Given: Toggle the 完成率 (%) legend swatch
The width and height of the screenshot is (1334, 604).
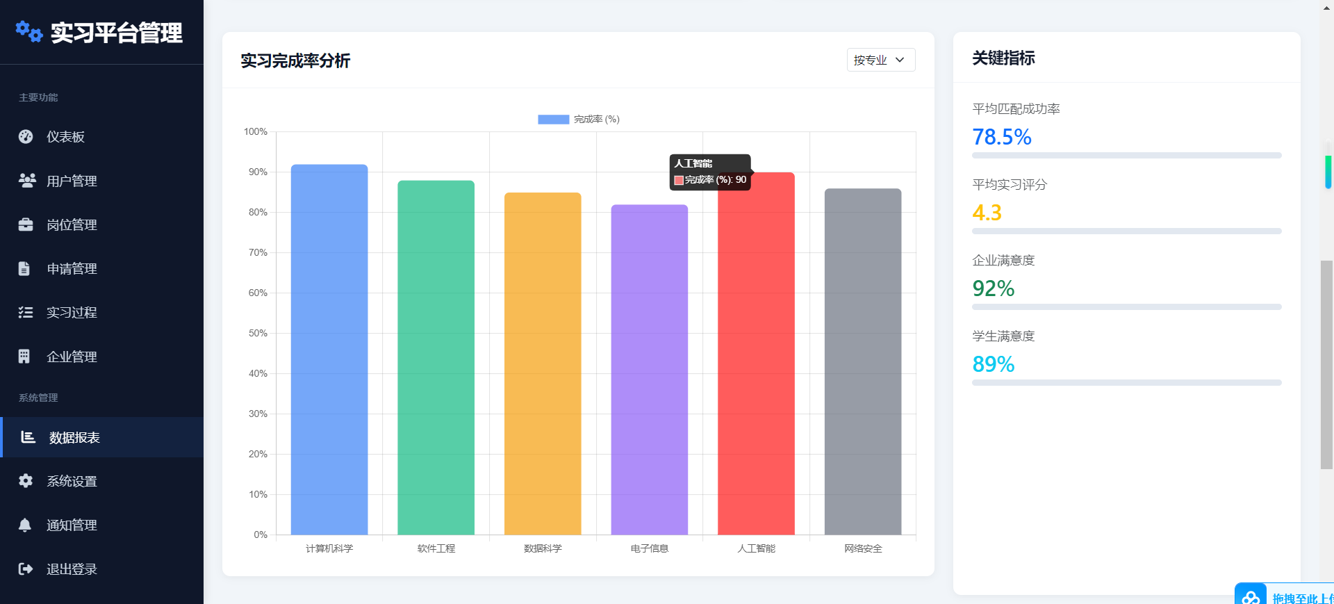Looking at the screenshot, I should coord(553,120).
